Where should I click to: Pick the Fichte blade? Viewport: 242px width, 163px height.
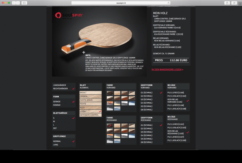pyautogui.click(x=90, y=104)
